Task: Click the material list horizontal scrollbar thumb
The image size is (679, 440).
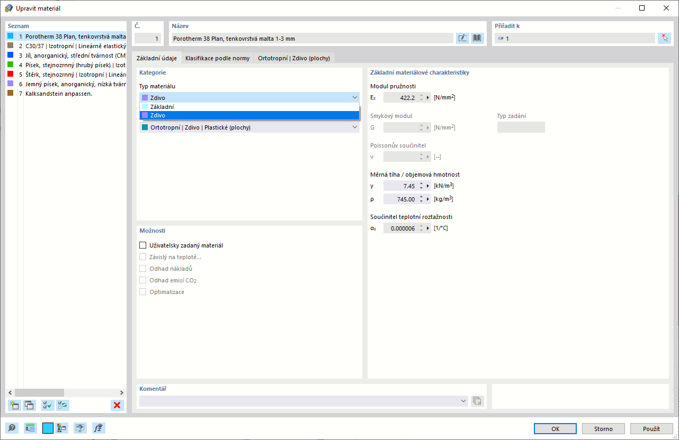Action: [39, 392]
